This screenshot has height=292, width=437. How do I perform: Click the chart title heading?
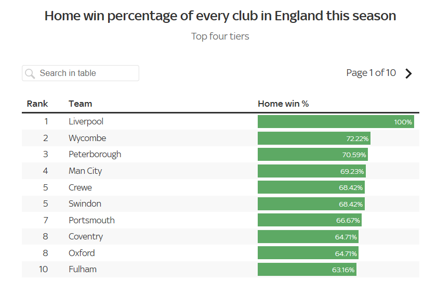[220, 16]
